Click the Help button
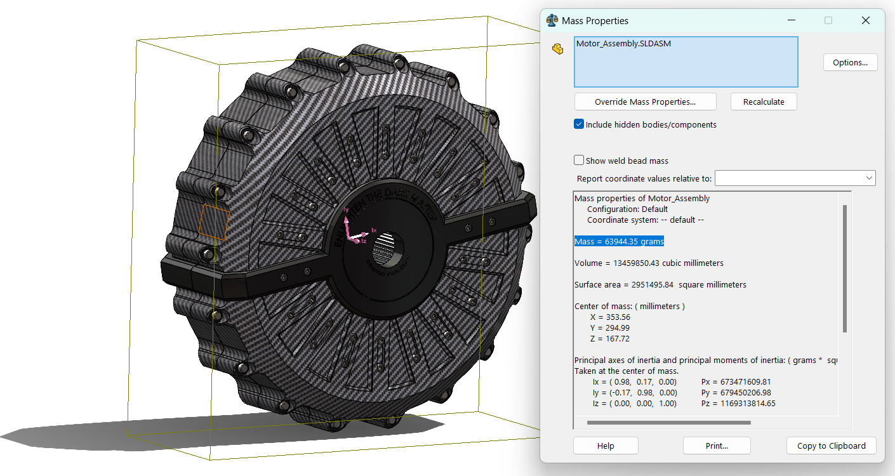Screen dimensions: 895x476 click(x=606, y=446)
